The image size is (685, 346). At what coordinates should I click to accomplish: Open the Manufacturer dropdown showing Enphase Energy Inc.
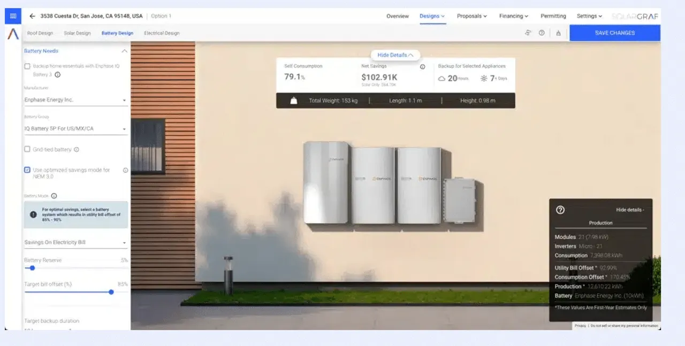tap(75, 99)
